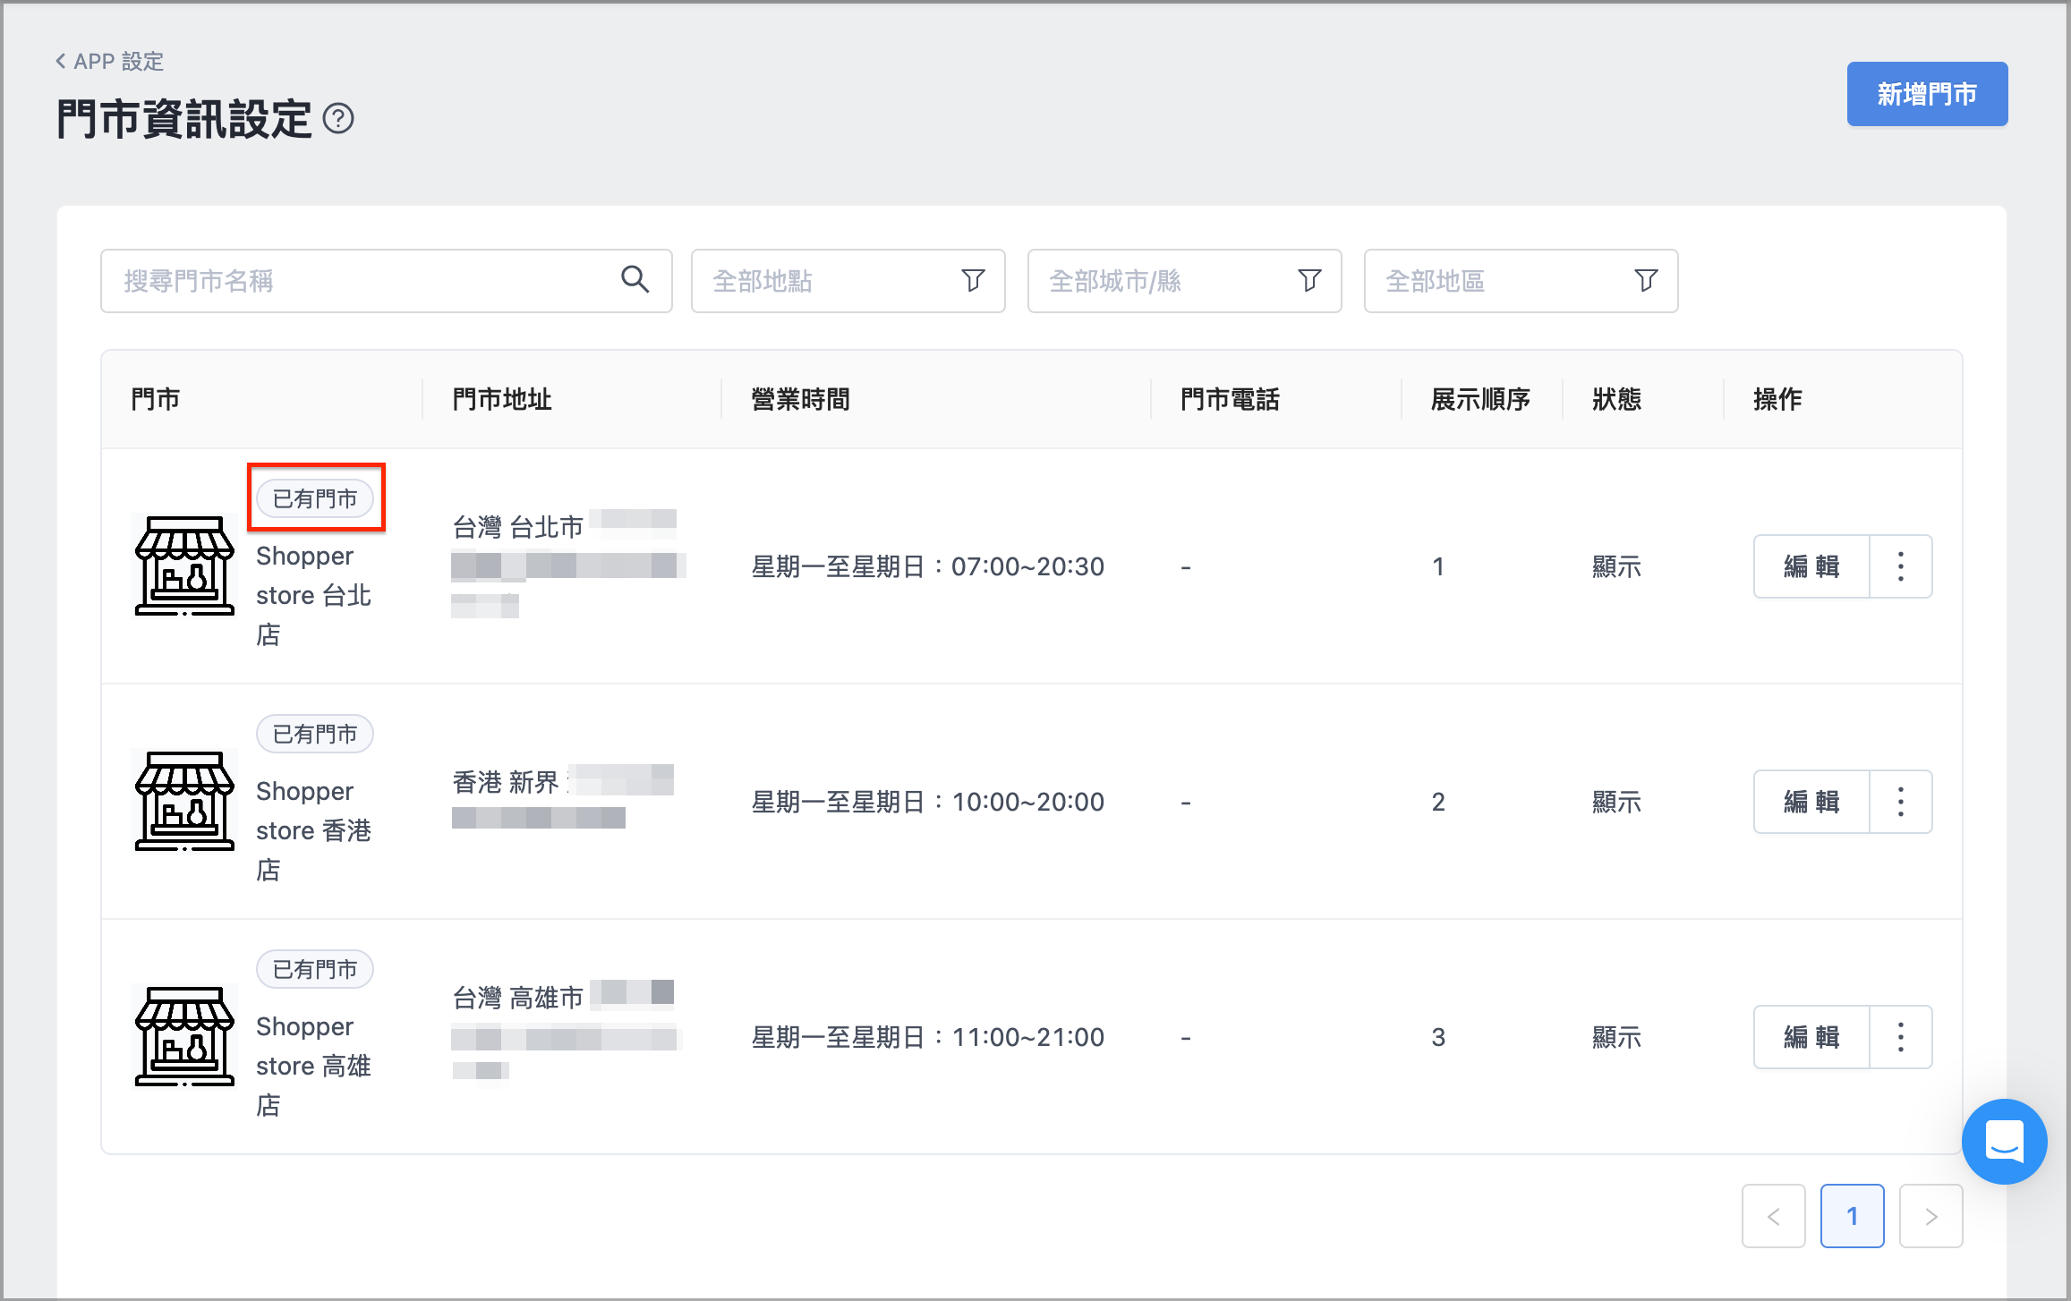Click 已有門市 tag on 香港店 row
The height and width of the screenshot is (1301, 2071).
(315, 734)
